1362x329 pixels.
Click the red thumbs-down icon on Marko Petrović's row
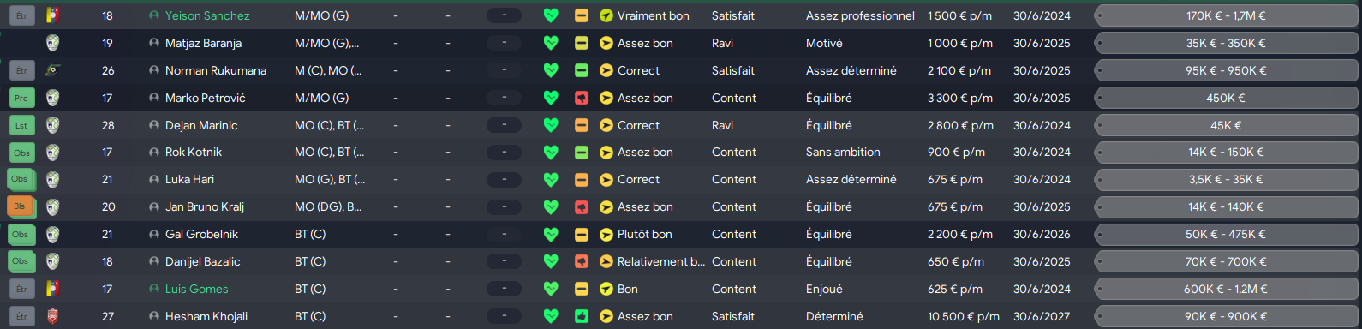pyautogui.click(x=582, y=98)
